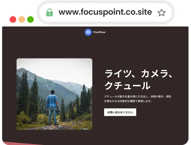Open the hiker mountain hero photo
The width and height of the screenshot is (191, 145).
pyautogui.click(x=54, y=94)
